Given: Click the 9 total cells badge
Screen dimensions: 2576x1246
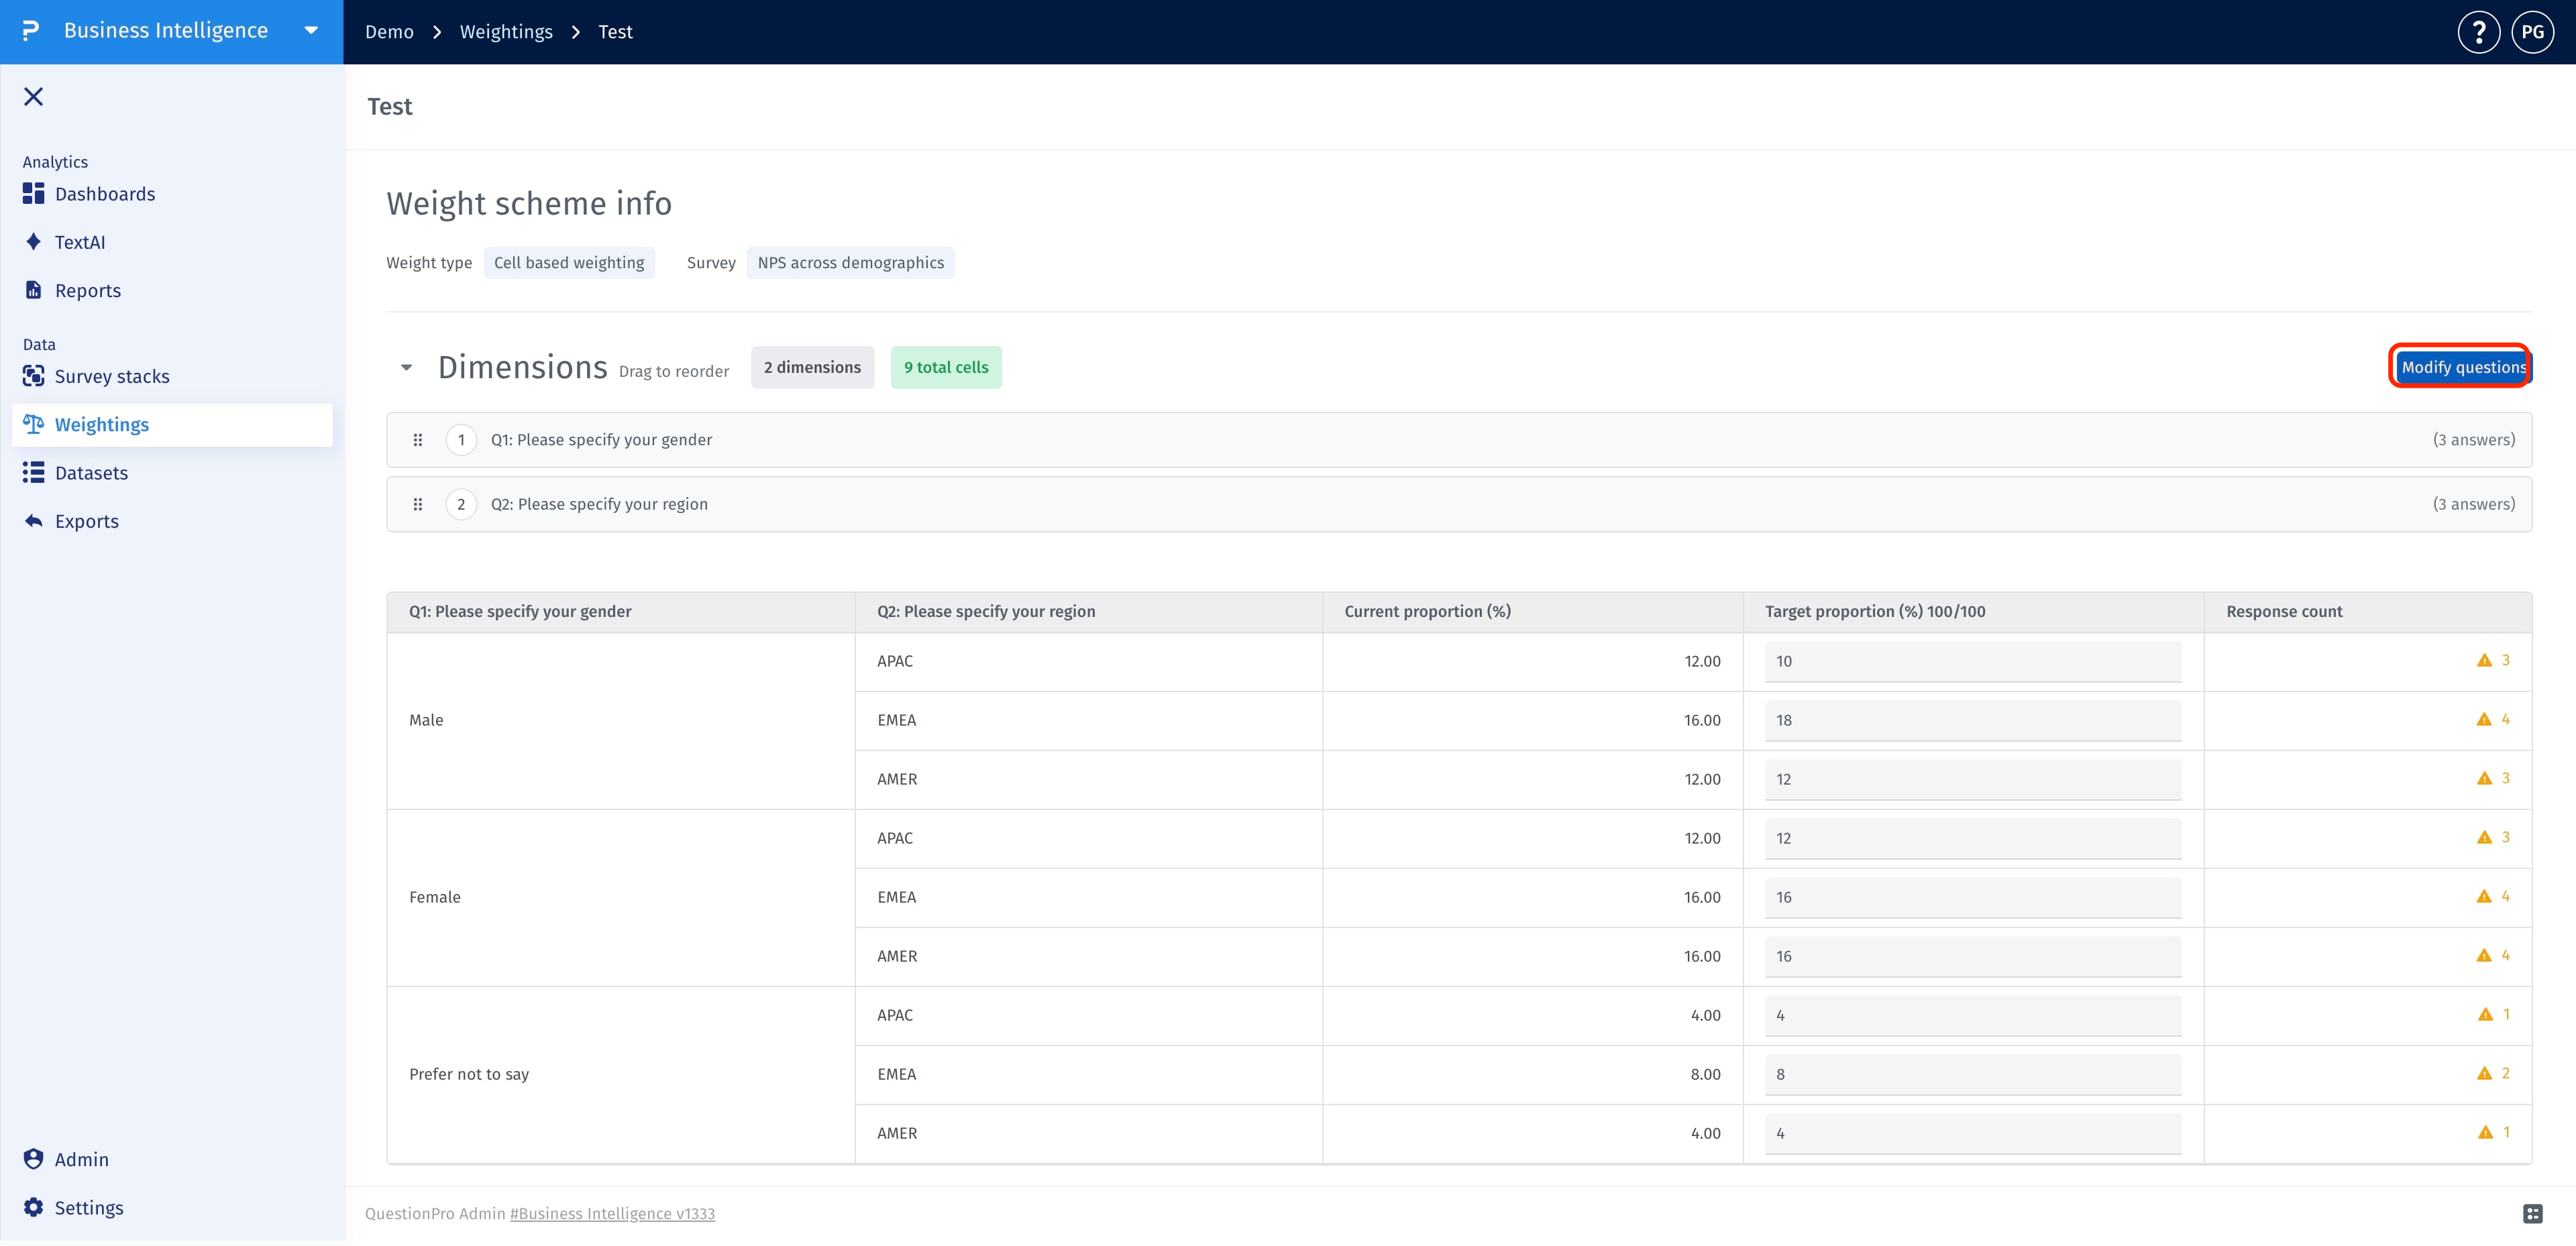Looking at the screenshot, I should point(946,368).
